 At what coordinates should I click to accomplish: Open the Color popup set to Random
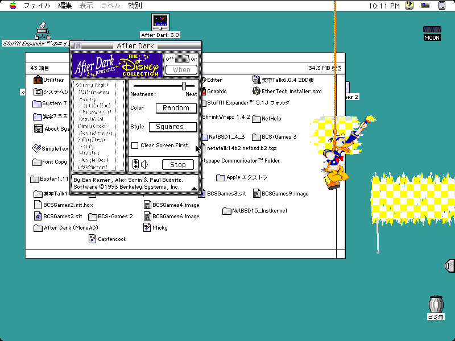click(x=176, y=108)
